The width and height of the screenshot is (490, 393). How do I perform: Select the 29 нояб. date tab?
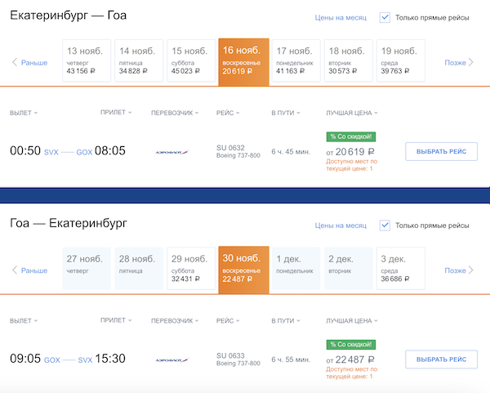tap(189, 269)
